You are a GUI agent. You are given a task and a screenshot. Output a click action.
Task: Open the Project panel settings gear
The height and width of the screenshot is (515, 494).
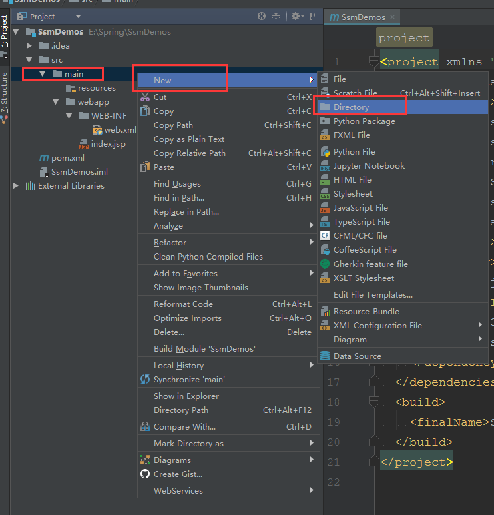point(296,16)
